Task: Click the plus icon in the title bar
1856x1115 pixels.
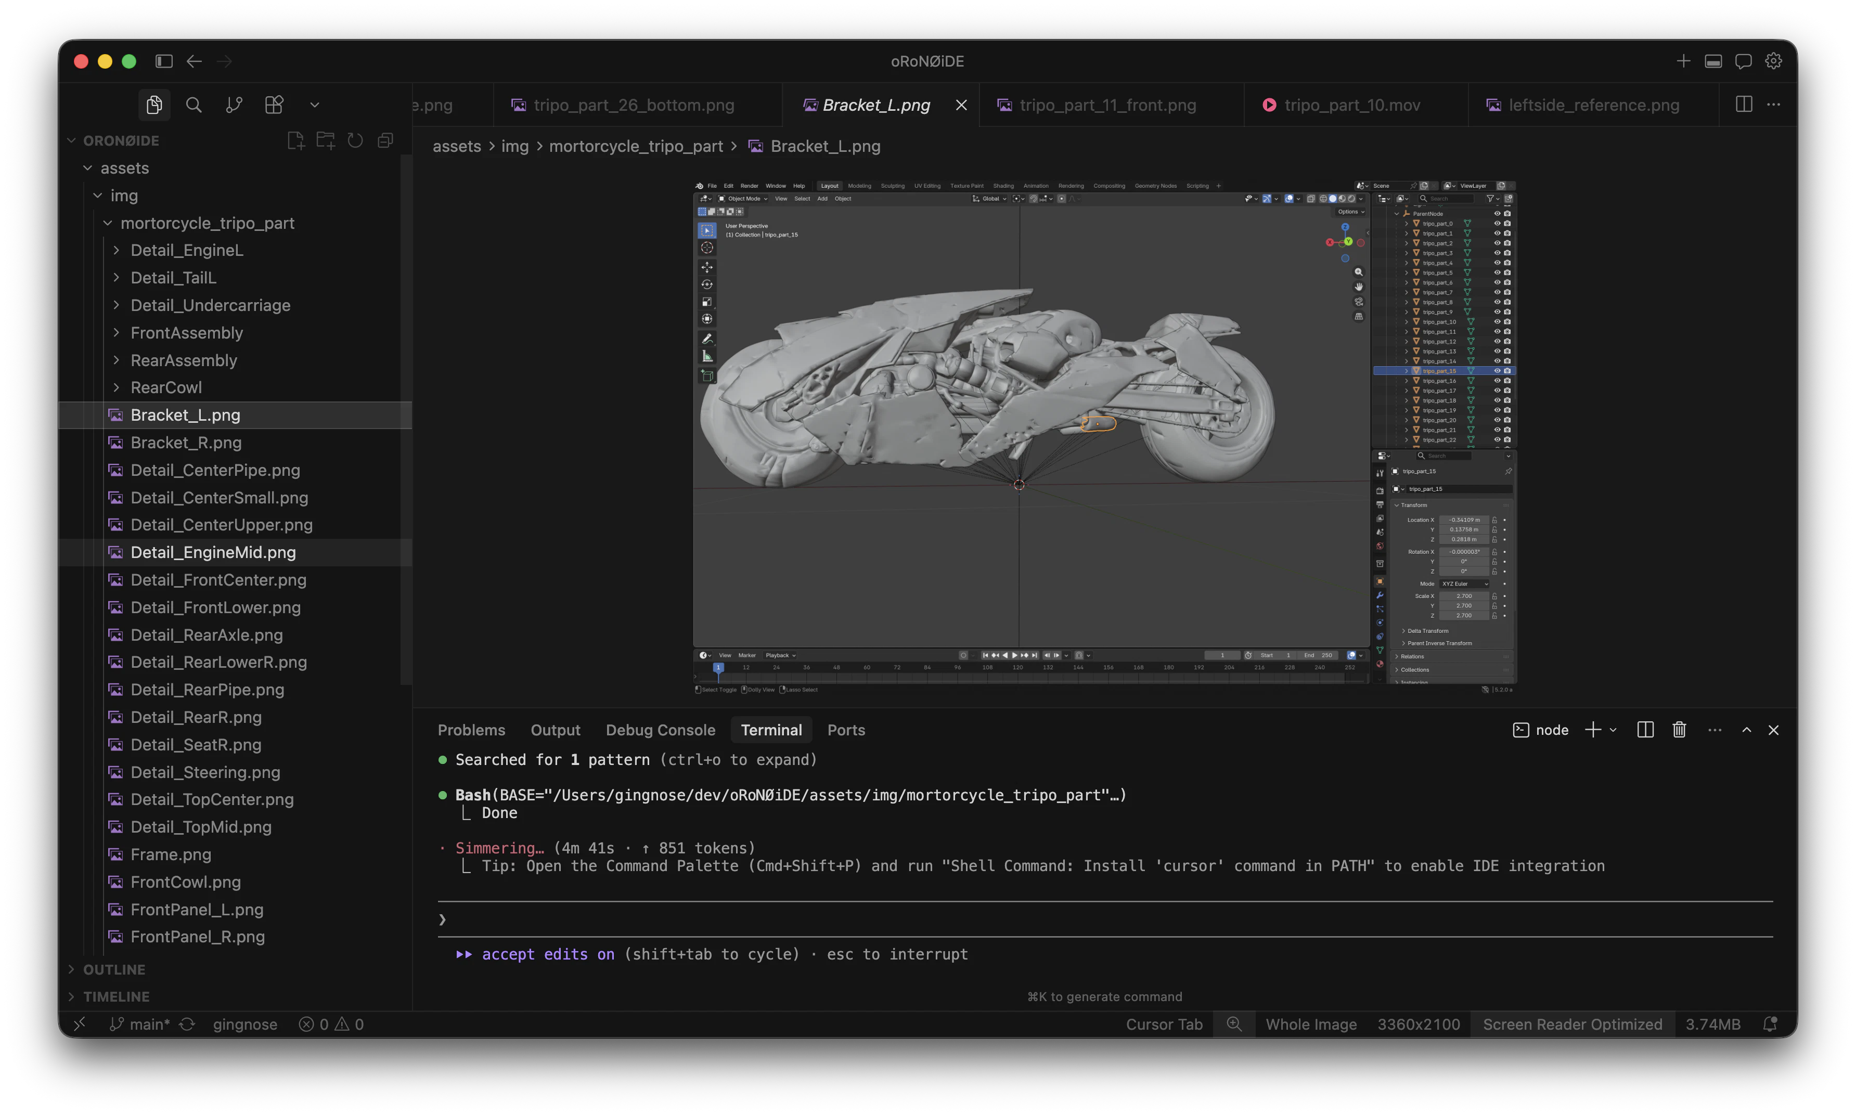Action: pos(1683,61)
